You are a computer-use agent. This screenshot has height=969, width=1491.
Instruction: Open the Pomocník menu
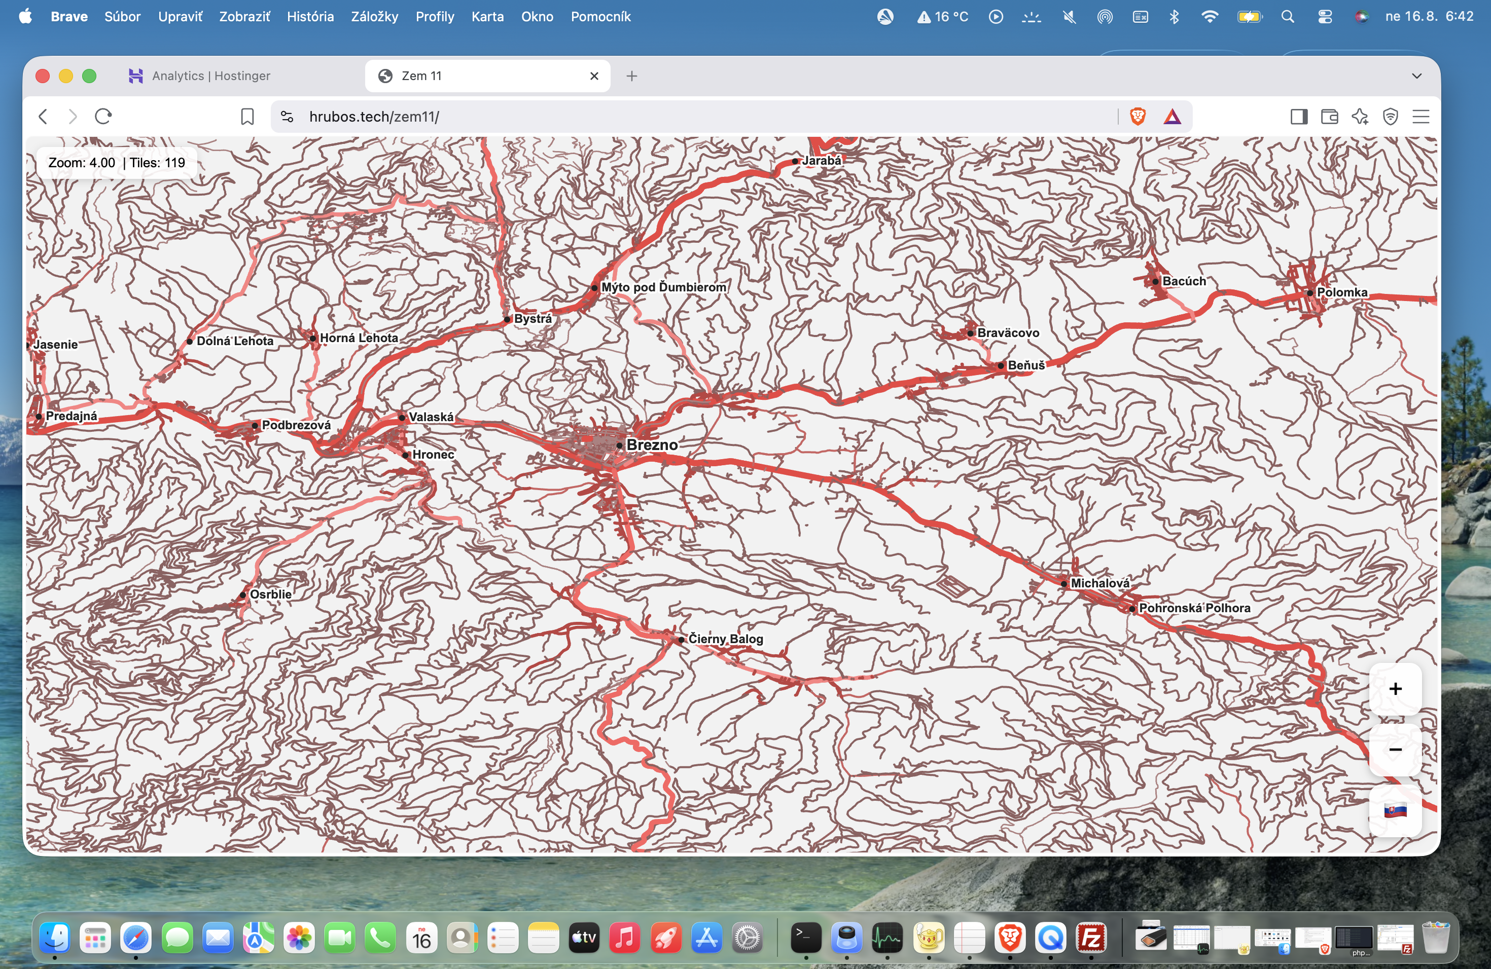point(600,16)
